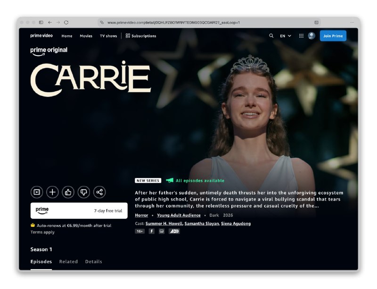Open the TV shows nav item
This screenshot has width=377, height=289.
click(108, 36)
